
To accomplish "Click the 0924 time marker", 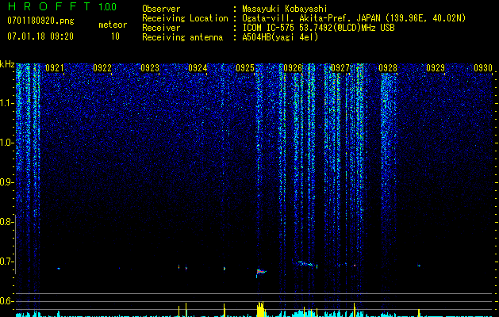I will 198,67.
